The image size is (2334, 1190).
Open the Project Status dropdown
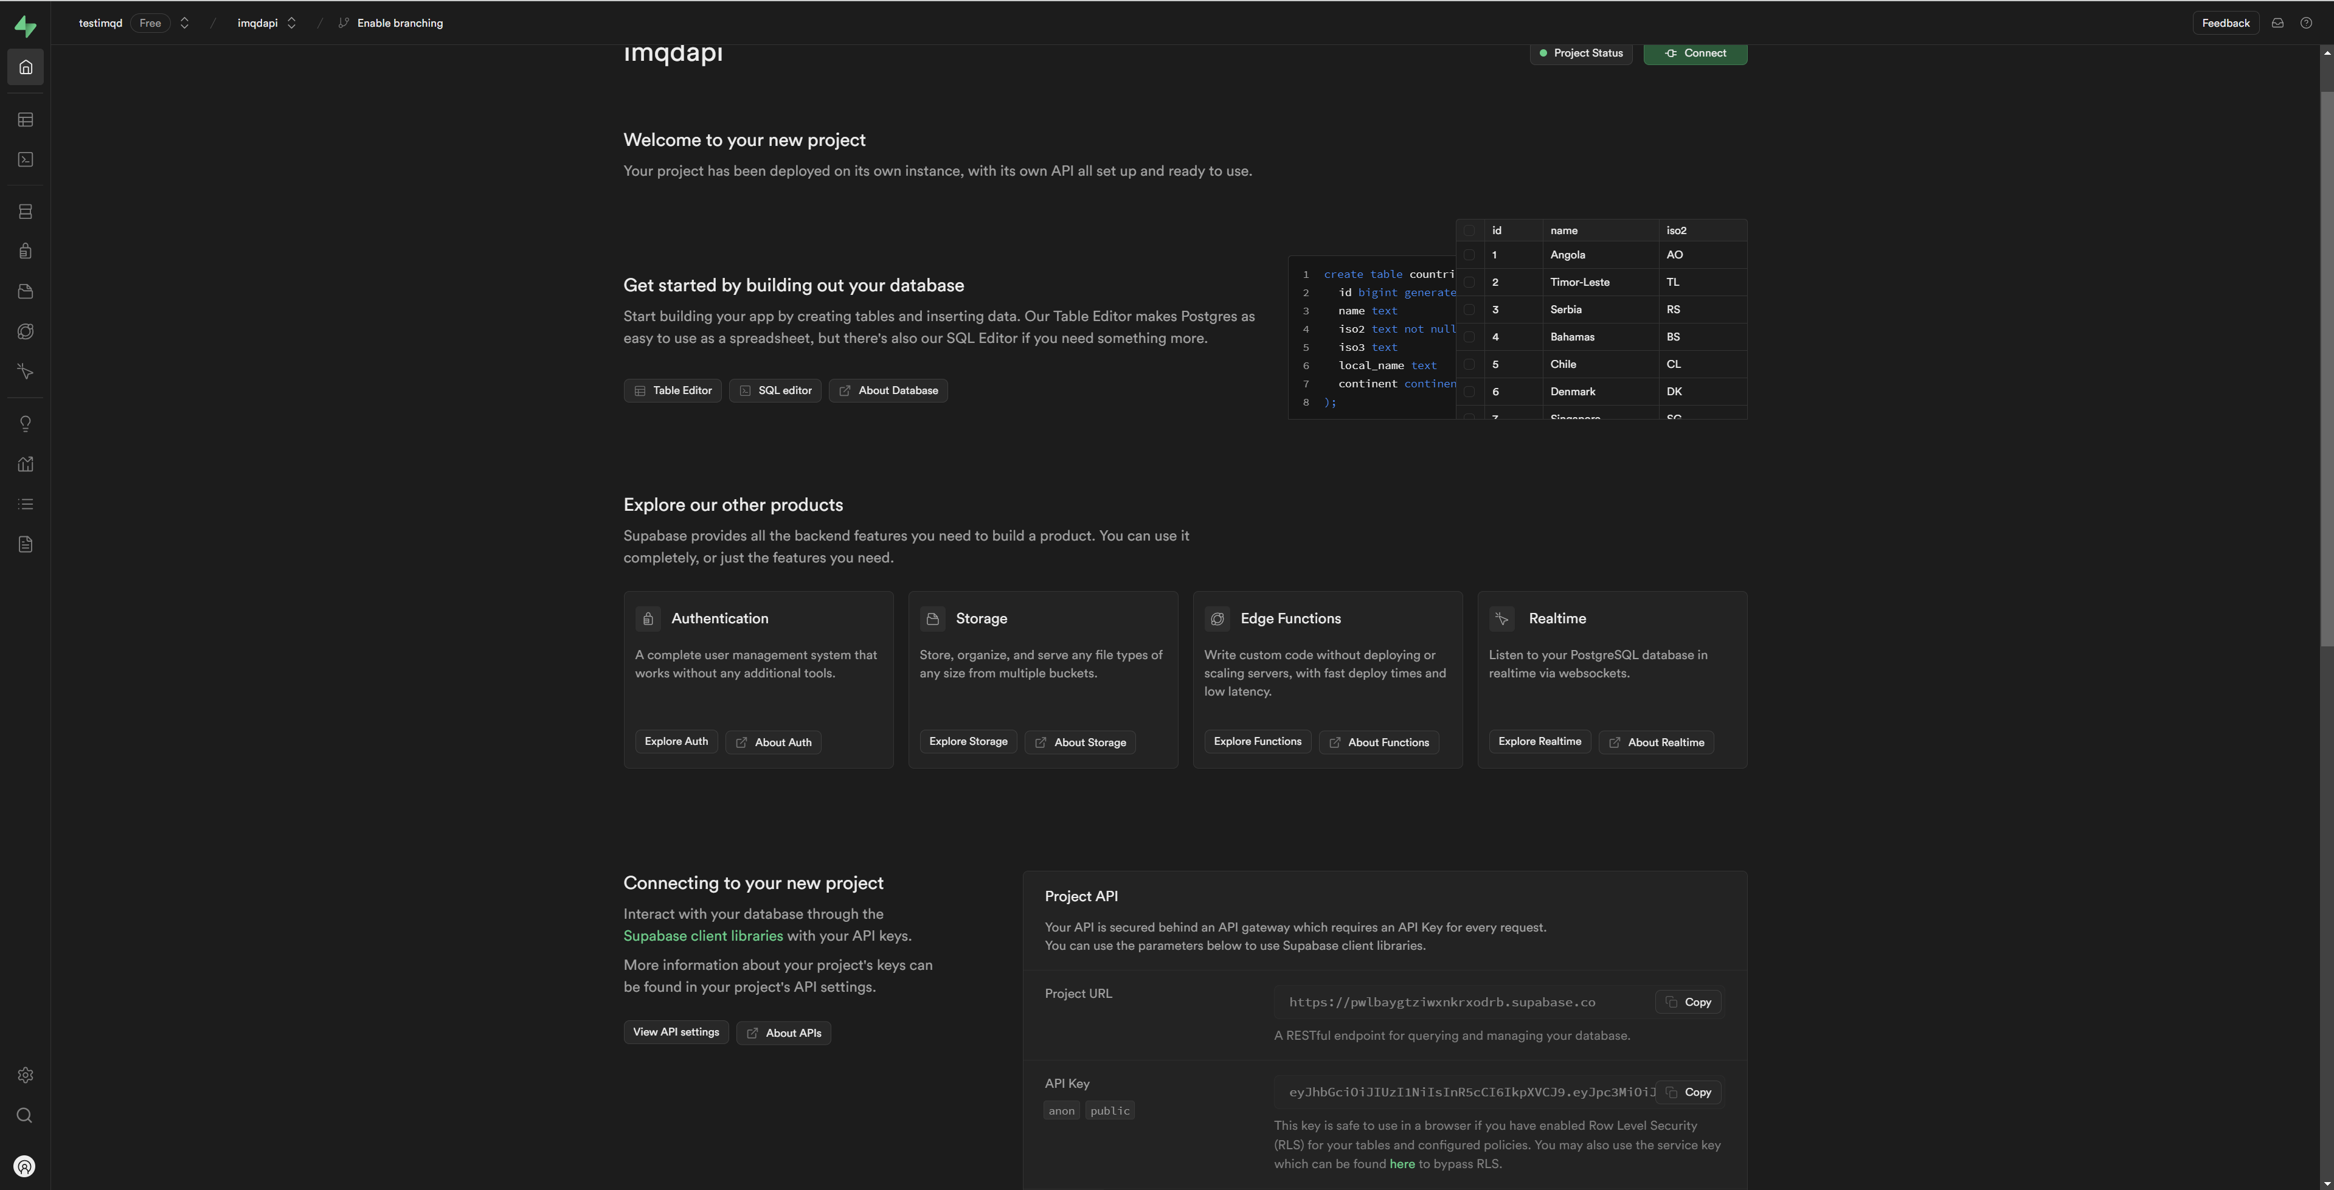(1580, 54)
